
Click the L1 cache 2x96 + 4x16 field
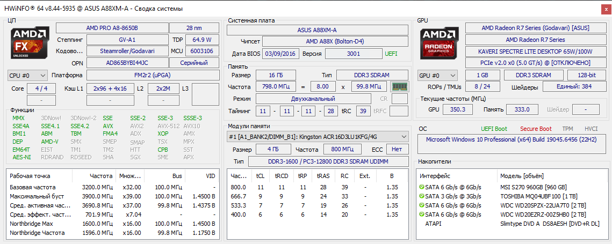110,88
